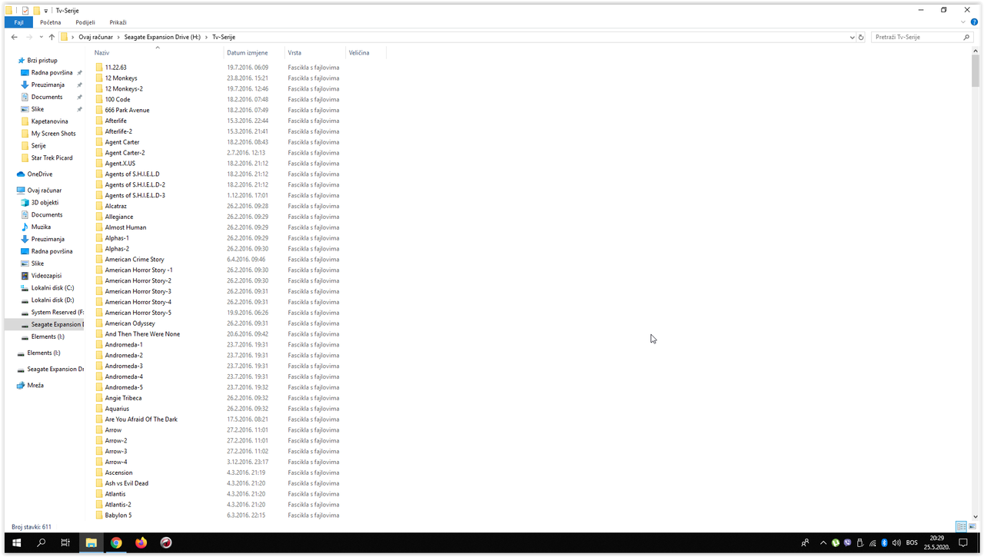Refresh the Tv-Serije folder view
The width and height of the screenshot is (984, 557).
pos(861,37)
